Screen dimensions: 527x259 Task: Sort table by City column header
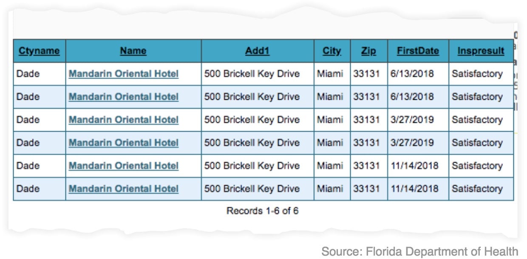pyautogui.click(x=332, y=51)
